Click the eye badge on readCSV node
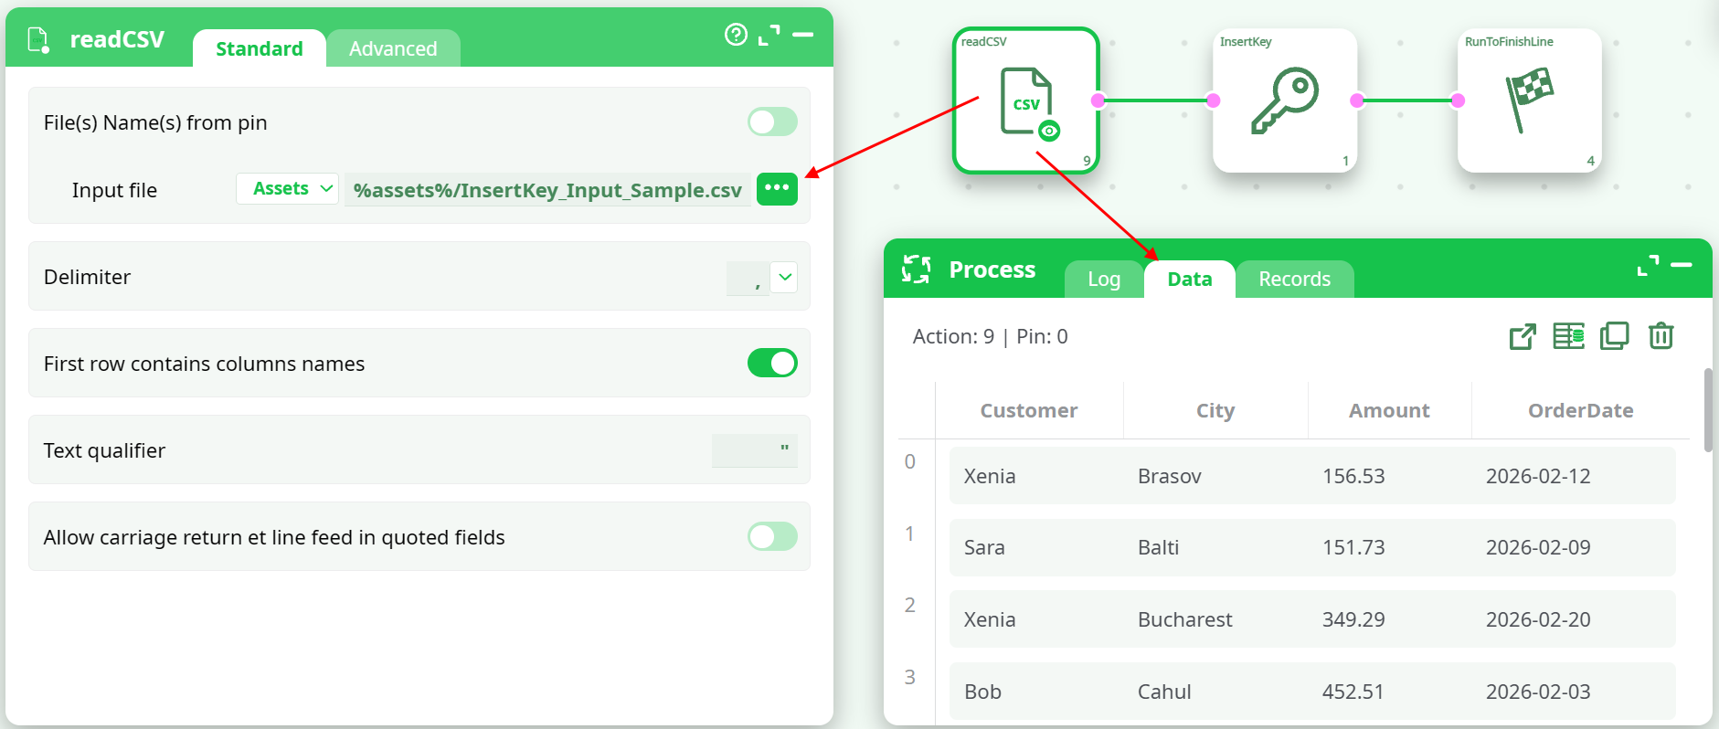This screenshot has width=1719, height=729. [x=1049, y=131]
